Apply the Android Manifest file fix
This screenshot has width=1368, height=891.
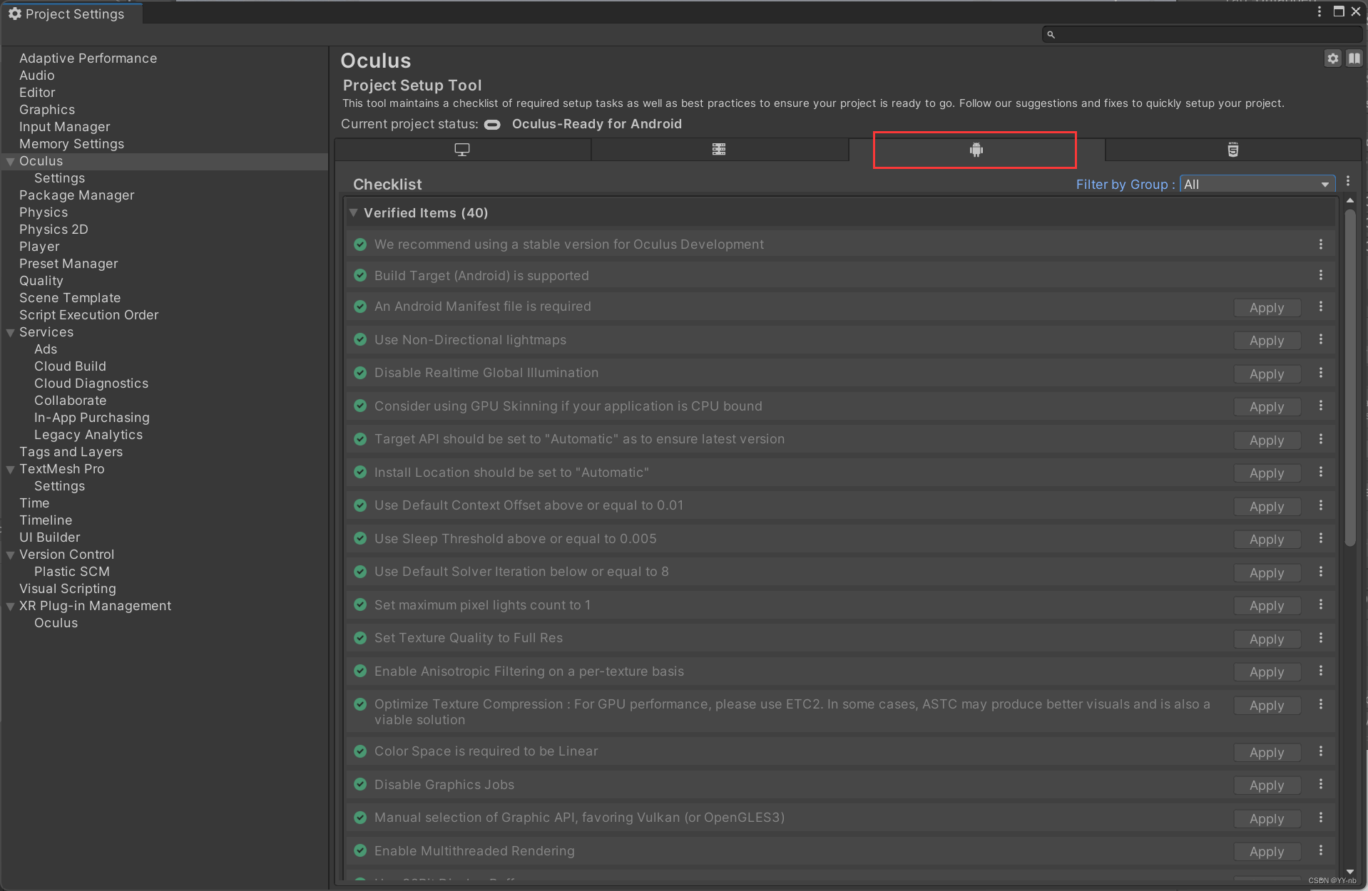point(1267,308)
